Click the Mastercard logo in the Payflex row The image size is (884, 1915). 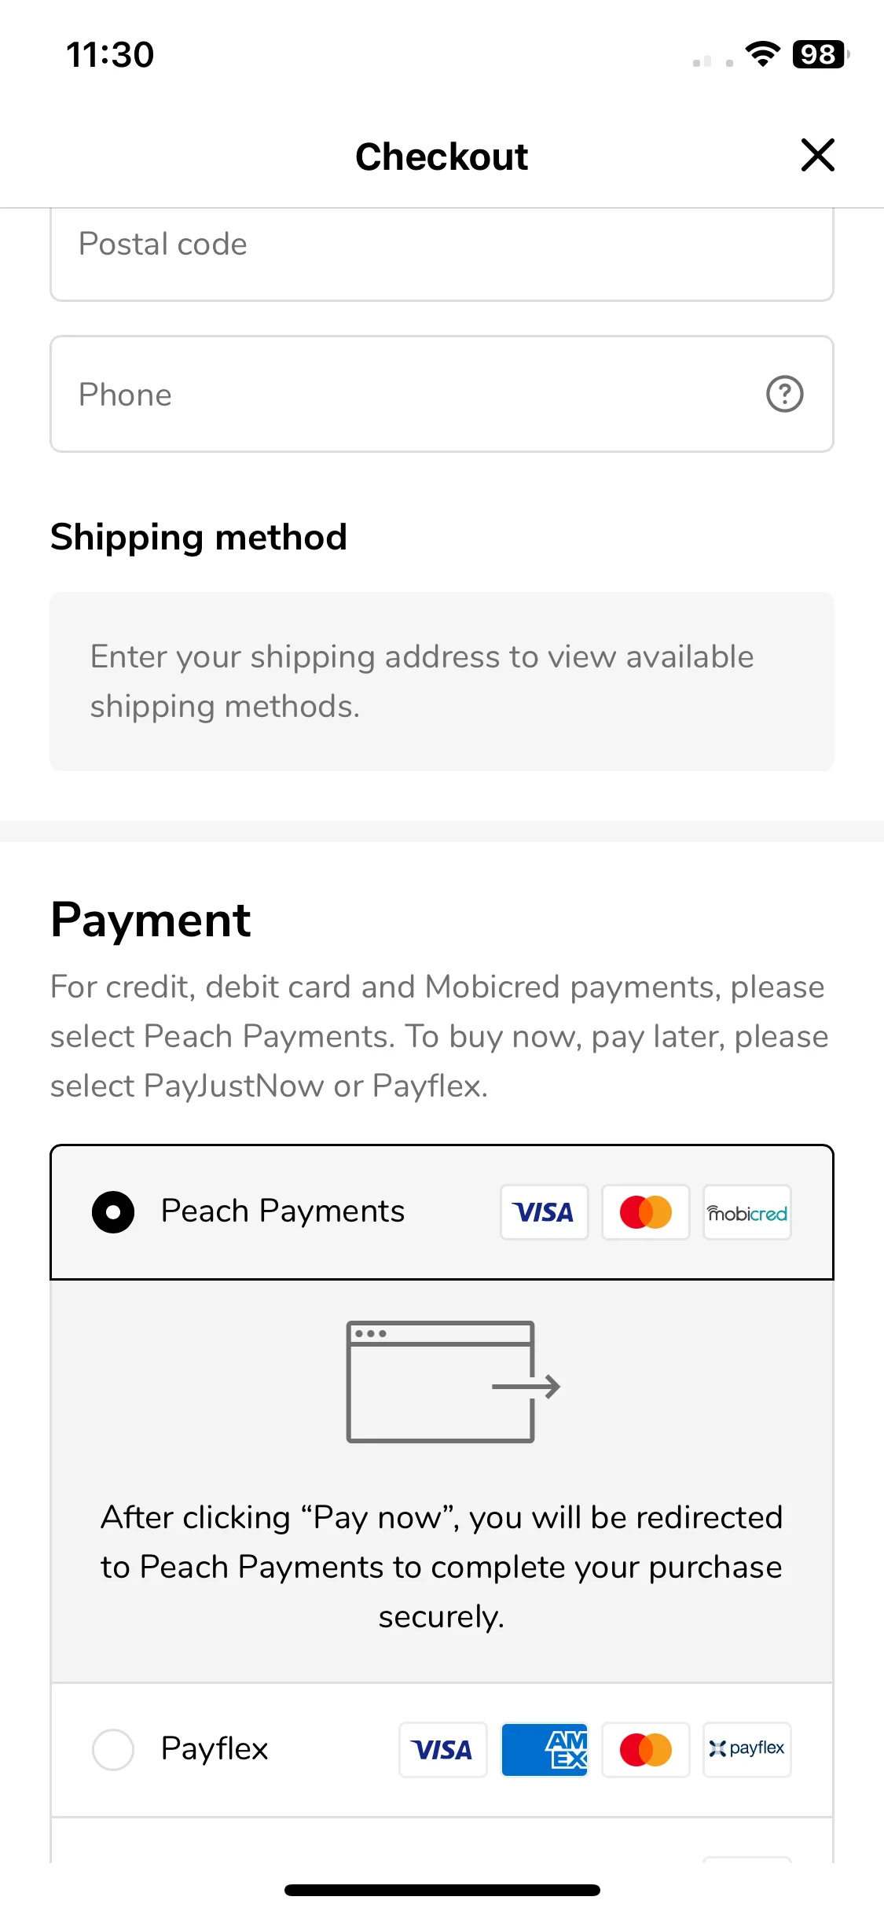point(645,1750)
